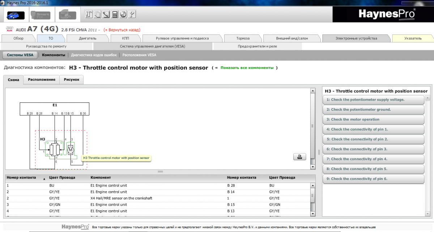434x232 pixels.
Task: Select the truck vehicle mode icon
Action: [67, 15]
